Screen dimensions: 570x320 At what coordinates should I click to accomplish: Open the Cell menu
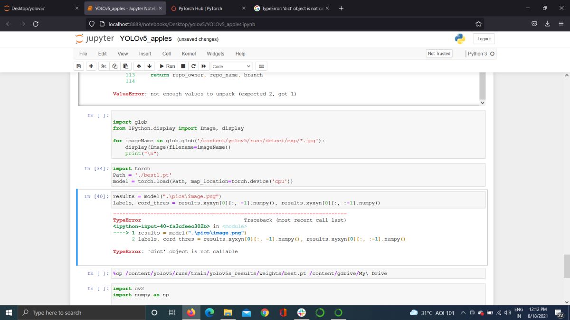166,54
